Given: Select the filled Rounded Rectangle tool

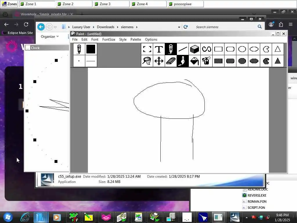Looking at the screenshot, I should point(230,61).
